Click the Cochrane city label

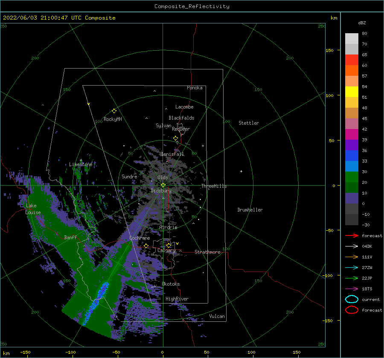tap(140, 238)
